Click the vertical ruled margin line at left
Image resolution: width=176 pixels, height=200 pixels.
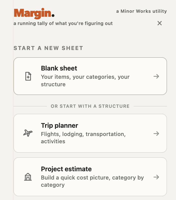pyautogui.click(x=13, y=100)
